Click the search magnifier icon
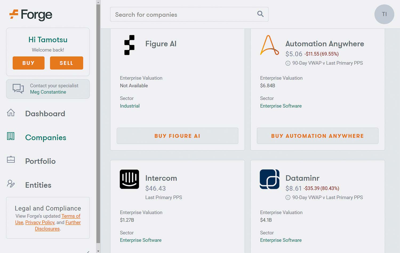The height and width of the screenshot is (253, 400). pos(260,14)
